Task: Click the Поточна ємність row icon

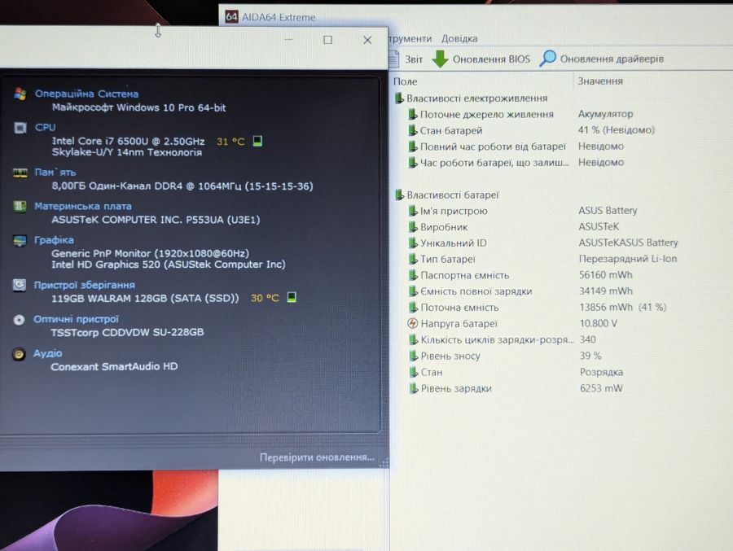Action: coord(413,308)
